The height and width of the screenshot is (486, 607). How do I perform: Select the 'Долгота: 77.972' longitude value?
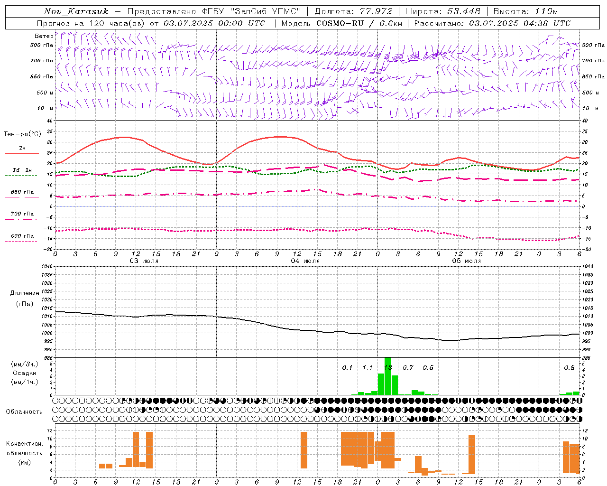(354, 11)
